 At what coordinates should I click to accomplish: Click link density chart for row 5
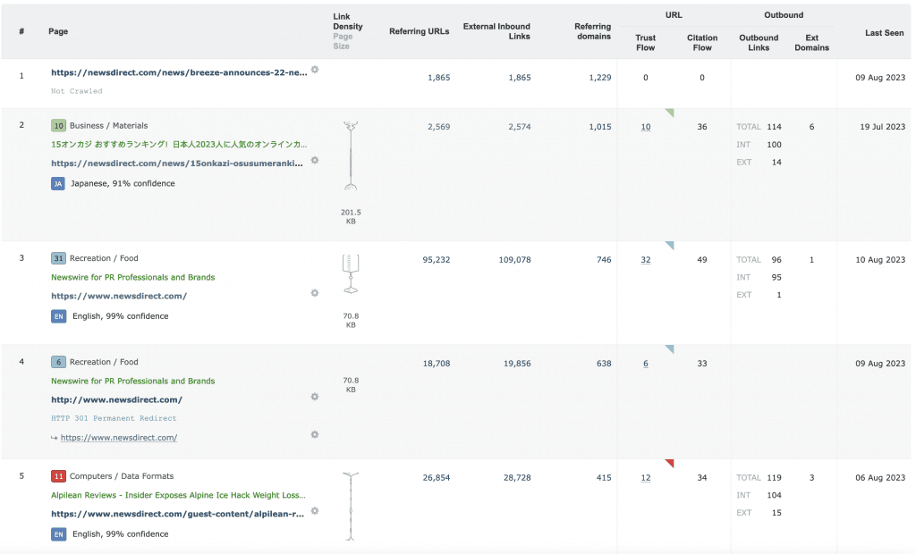coord(351,507)
